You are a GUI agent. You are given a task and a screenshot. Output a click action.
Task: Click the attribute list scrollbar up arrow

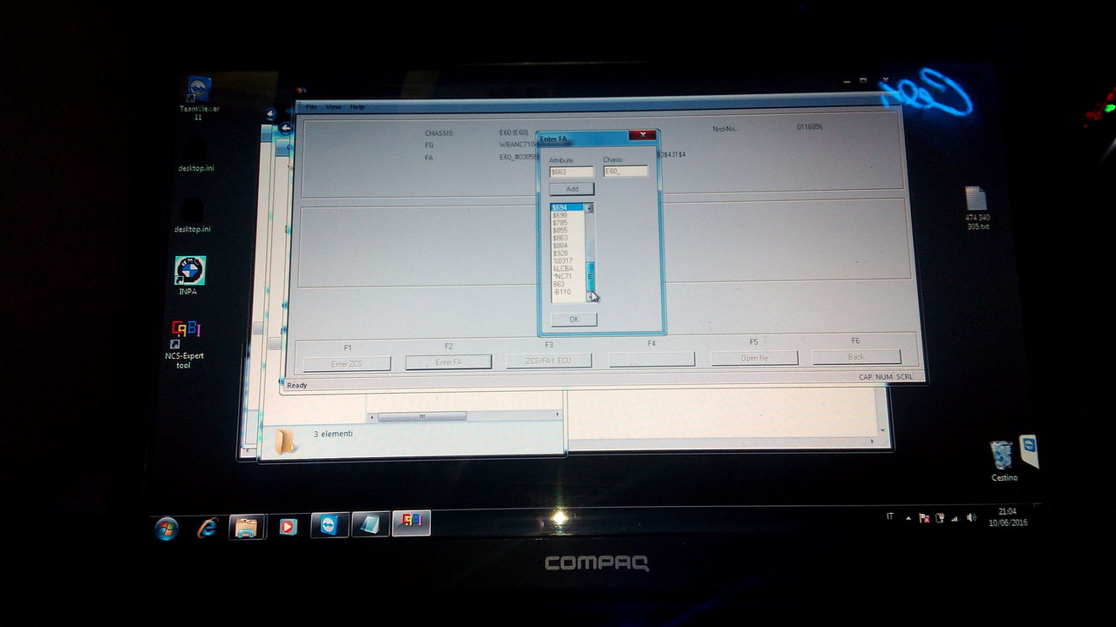pyautogui.click(x=589, y=208)
